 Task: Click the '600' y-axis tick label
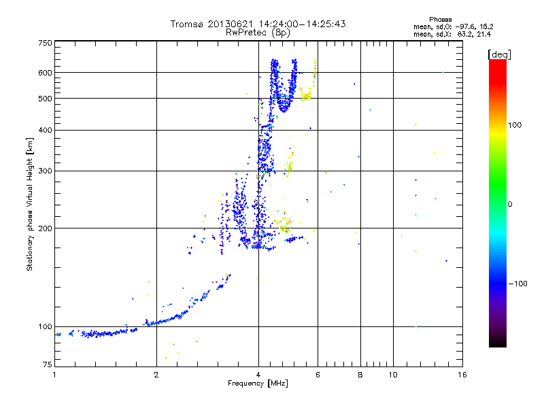pos(45,73)
